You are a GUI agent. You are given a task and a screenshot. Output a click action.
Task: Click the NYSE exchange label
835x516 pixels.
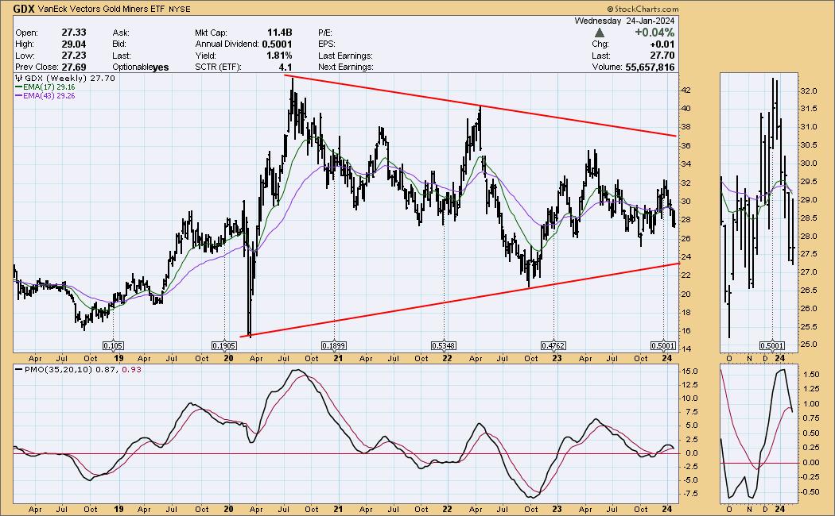(180, 9)
